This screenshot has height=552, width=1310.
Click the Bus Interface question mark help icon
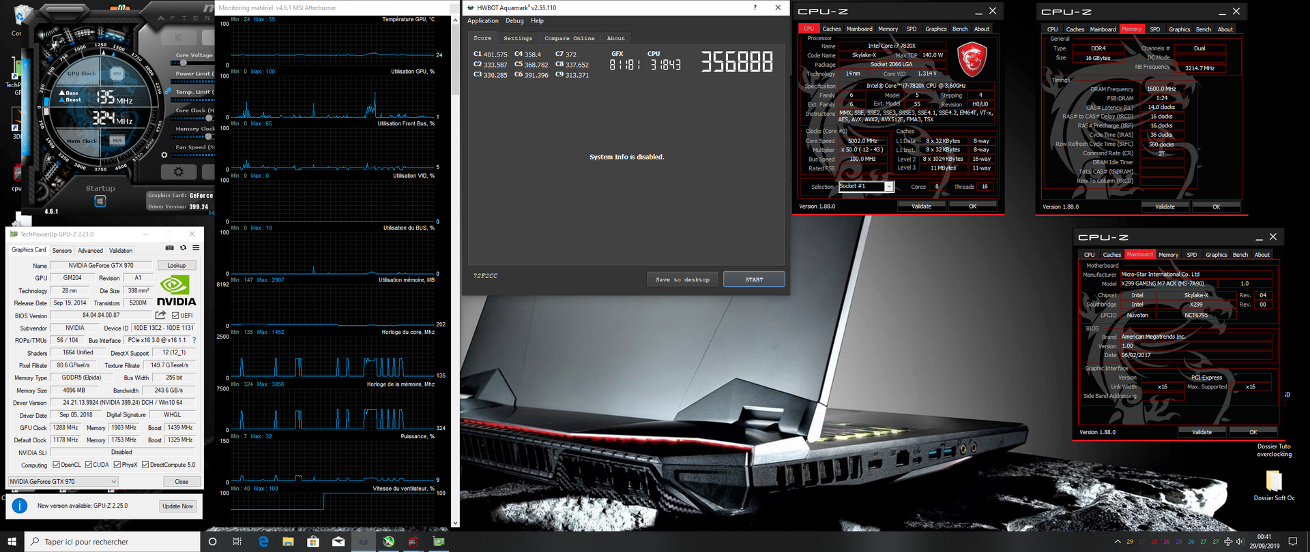(194, 340)
